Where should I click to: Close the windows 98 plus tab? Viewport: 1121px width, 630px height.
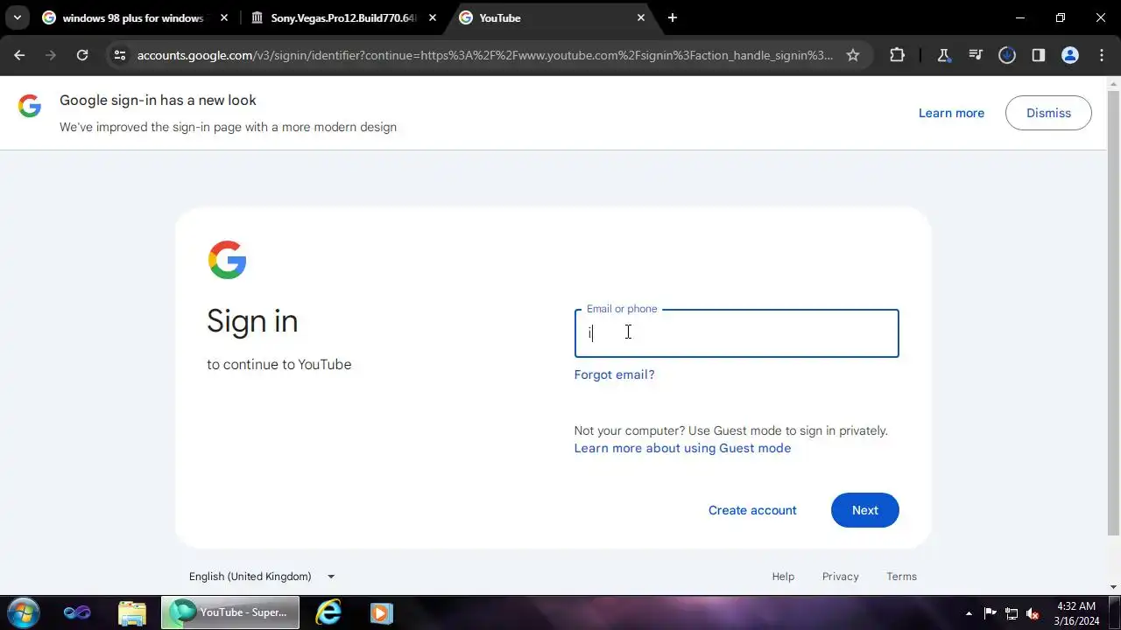(224, 17)
